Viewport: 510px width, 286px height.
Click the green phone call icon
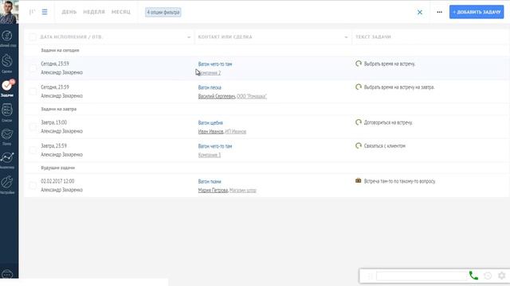coord(473,276)
